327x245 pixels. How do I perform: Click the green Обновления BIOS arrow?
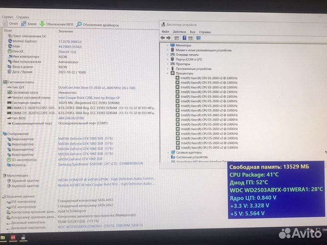tap(42, 24)
